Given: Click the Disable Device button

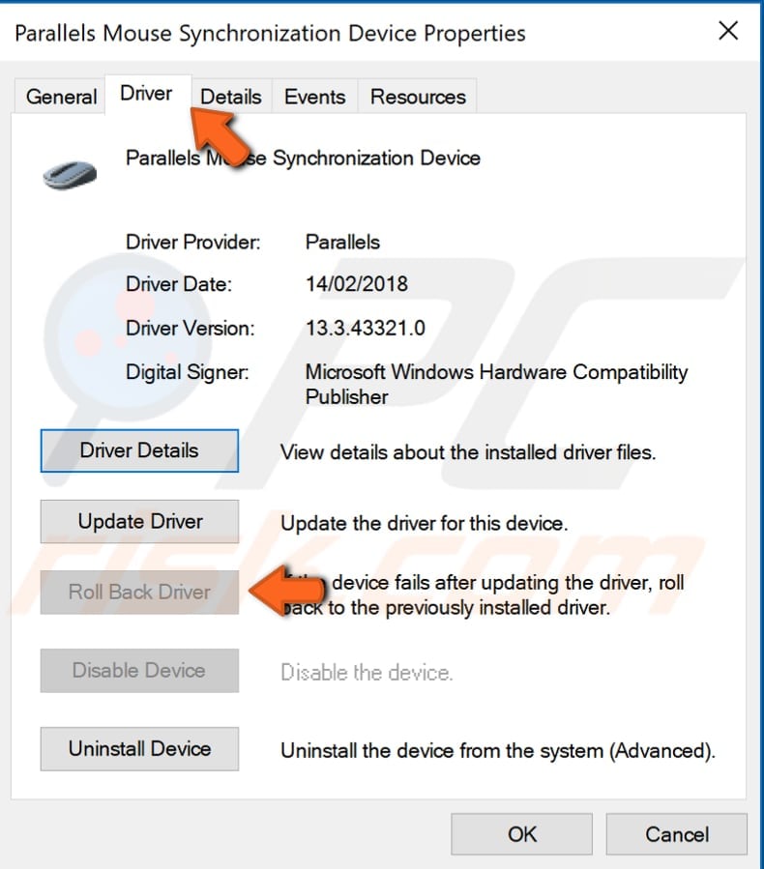Looking at the screenshot, I should pyautogui.click(x=139, y=671).
